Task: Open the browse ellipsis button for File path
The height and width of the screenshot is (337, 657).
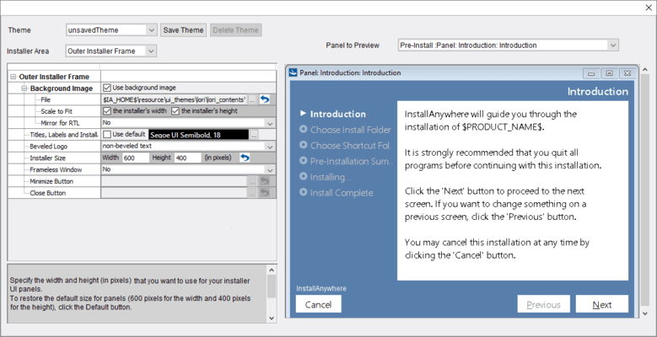Action: tap(252, 99)
